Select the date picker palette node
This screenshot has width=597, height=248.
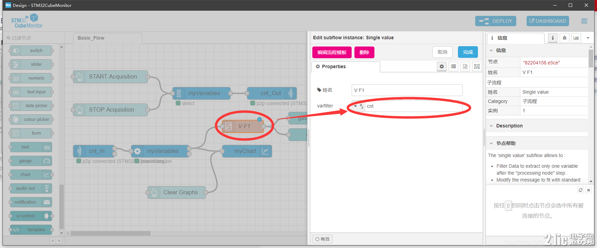click(x=31, y=106)
